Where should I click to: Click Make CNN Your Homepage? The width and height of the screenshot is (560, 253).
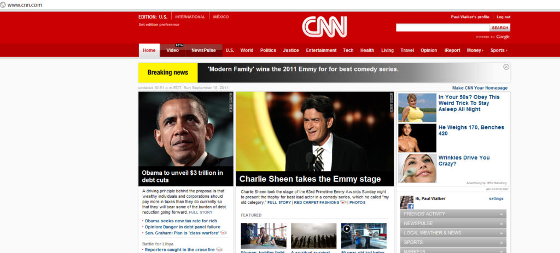[480, 88]
